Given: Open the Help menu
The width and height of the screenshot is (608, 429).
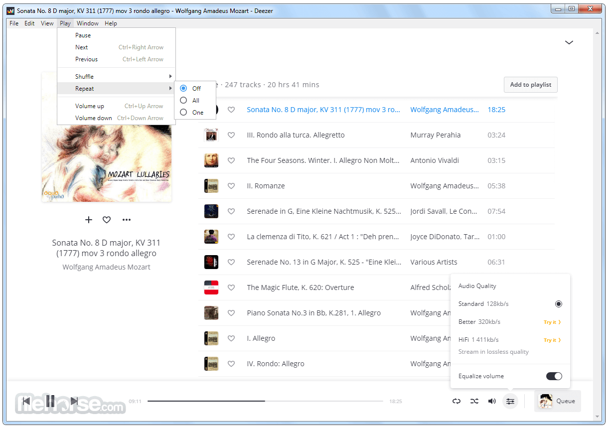Looking at the screenshot, I should point(111,23).
